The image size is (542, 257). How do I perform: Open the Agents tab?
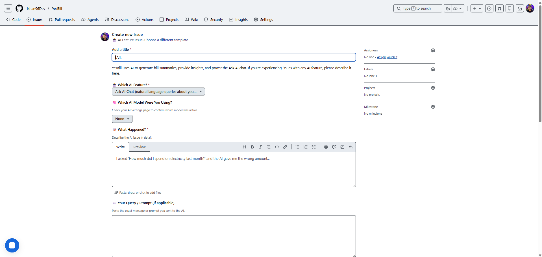(90, 19)
